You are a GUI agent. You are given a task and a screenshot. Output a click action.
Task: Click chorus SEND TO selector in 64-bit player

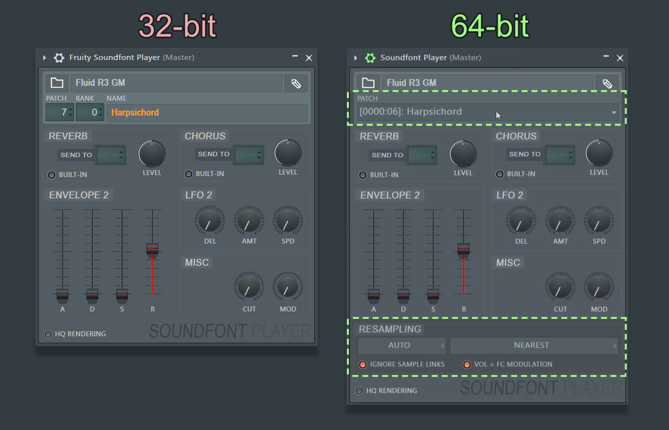tap(560, 155)
